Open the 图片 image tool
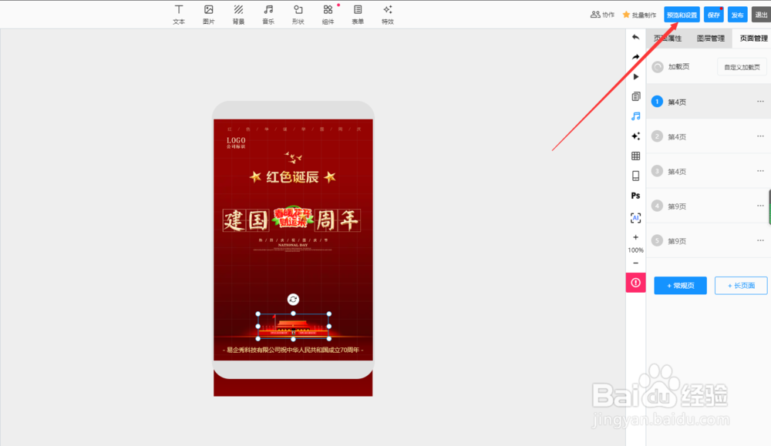 (x=208, y=14)
